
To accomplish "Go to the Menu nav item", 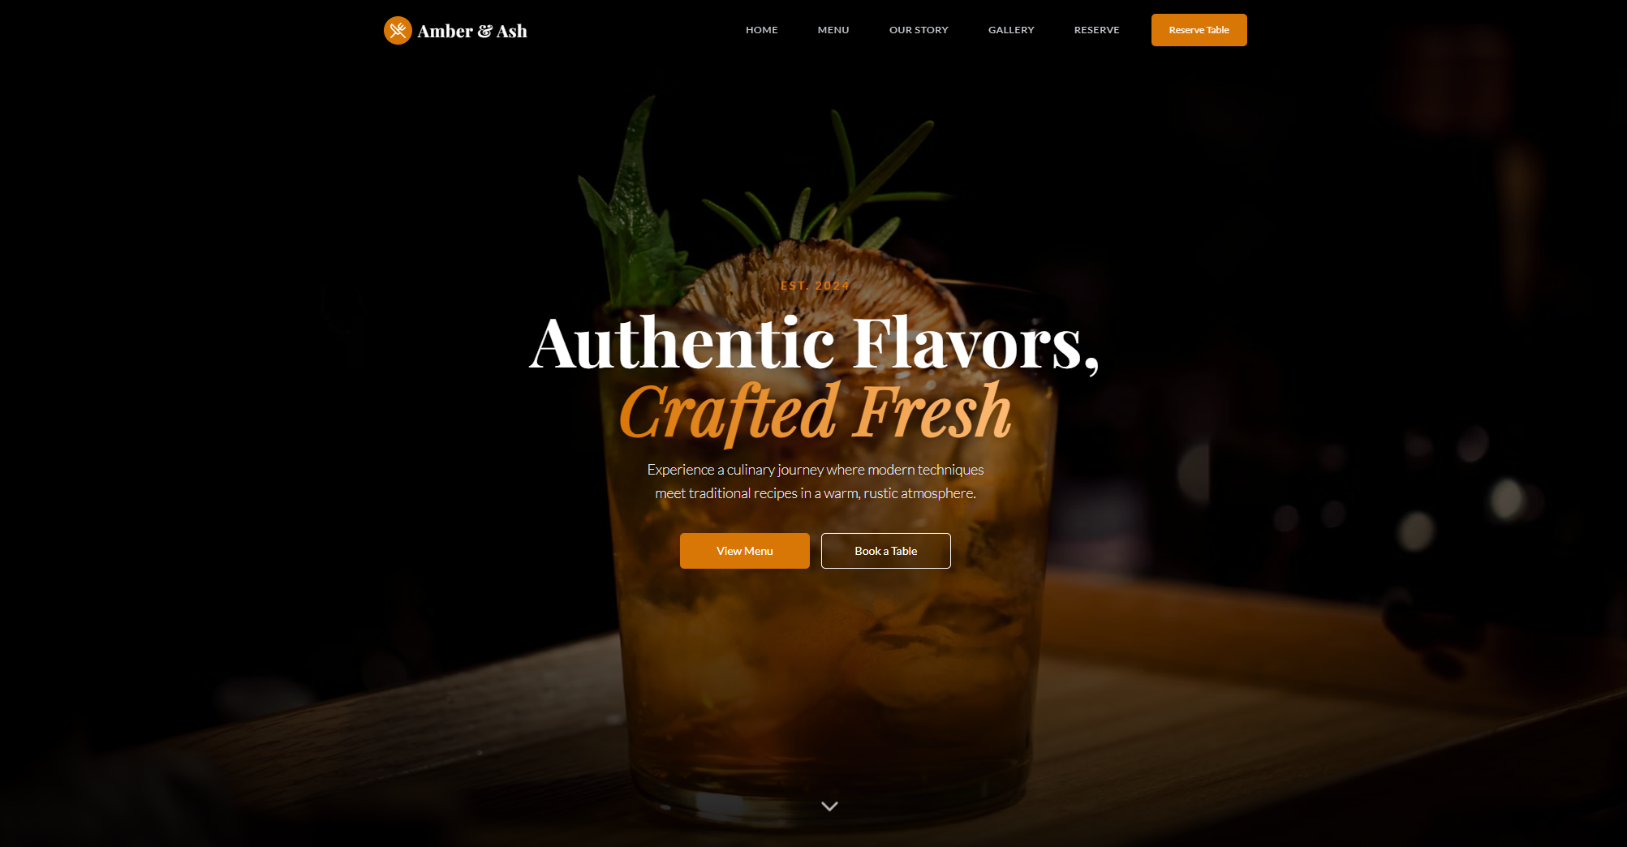I will pyautogui.click(x=833, y=30).
